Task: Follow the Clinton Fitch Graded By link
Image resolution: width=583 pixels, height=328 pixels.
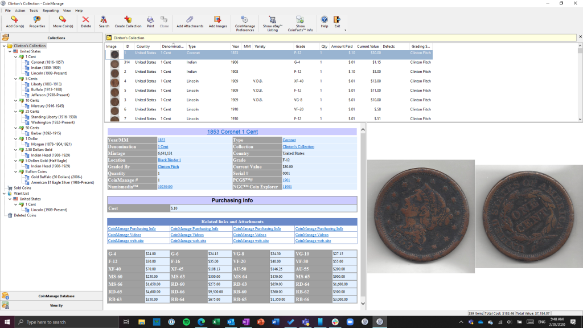Action: coord(168,167)
